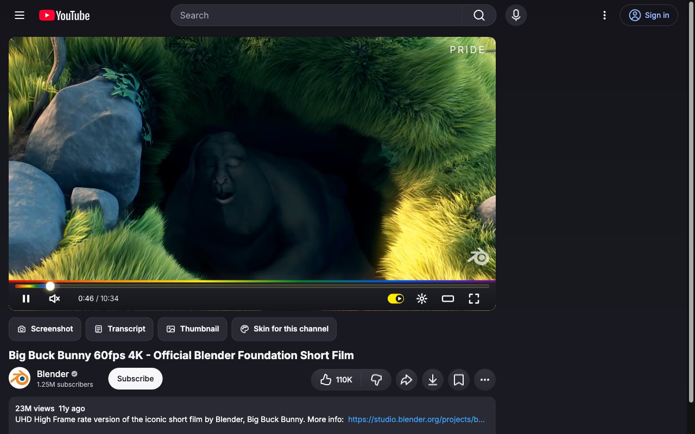Click the 1.25M subscribers text

click(x=65, y=385)
